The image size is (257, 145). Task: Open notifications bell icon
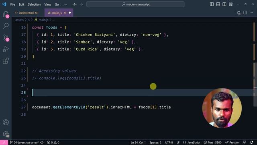pyautogui.click(x=252, y=143)
